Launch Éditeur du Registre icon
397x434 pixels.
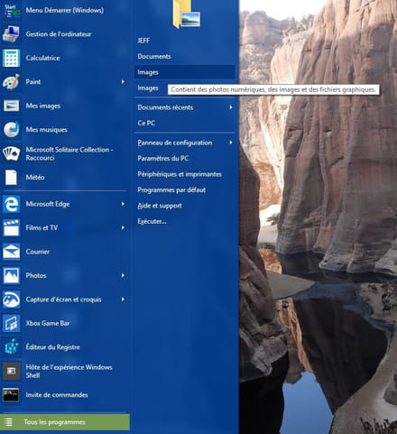(12, 346)
